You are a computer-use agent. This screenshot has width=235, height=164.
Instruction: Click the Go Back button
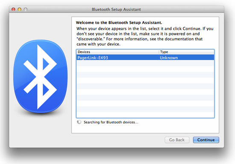tap(177, 140)
